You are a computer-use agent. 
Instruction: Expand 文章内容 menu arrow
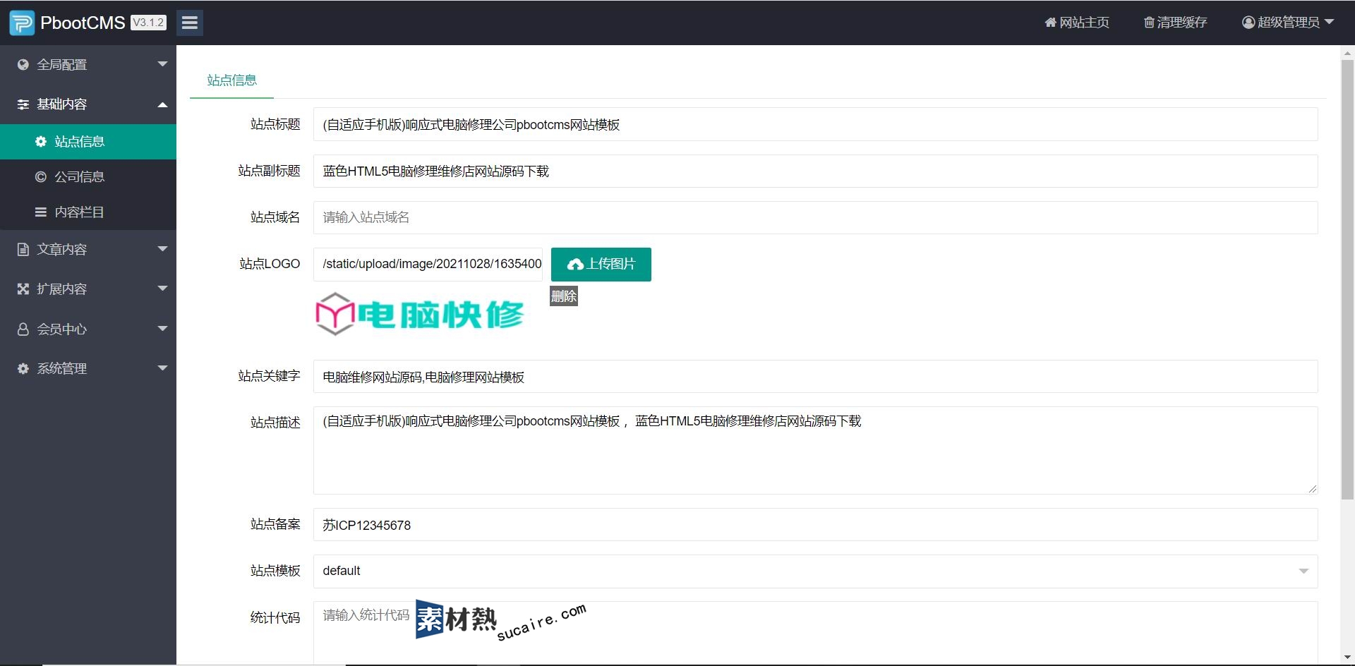(x=162, y=249)
